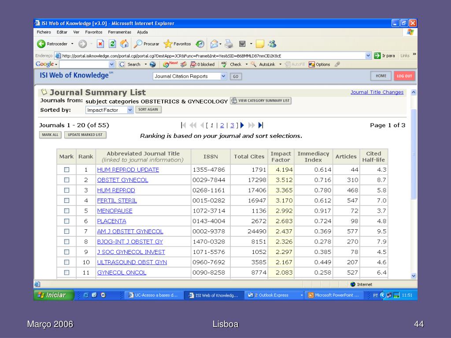Expand the Links toolbar chevron
This screenshot has width=451, height=338.
click(x=414, y=54)
